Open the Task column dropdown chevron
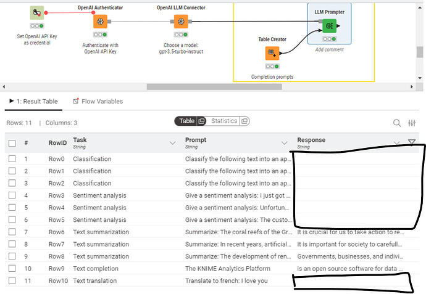Viewport: 426px width, 294px height. coord(172,143)
